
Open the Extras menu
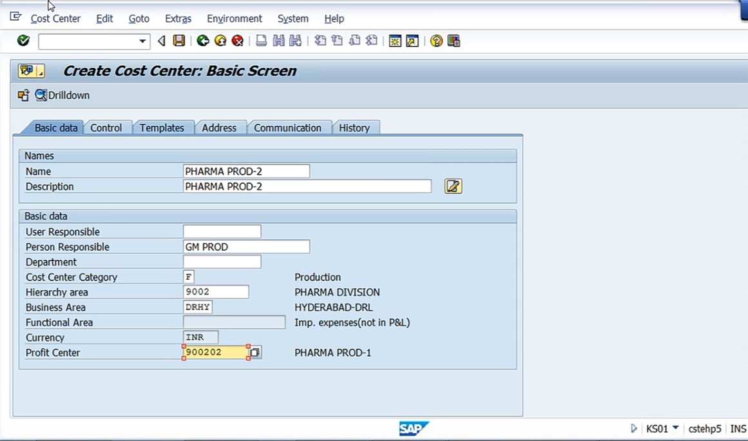click(178, 19)
